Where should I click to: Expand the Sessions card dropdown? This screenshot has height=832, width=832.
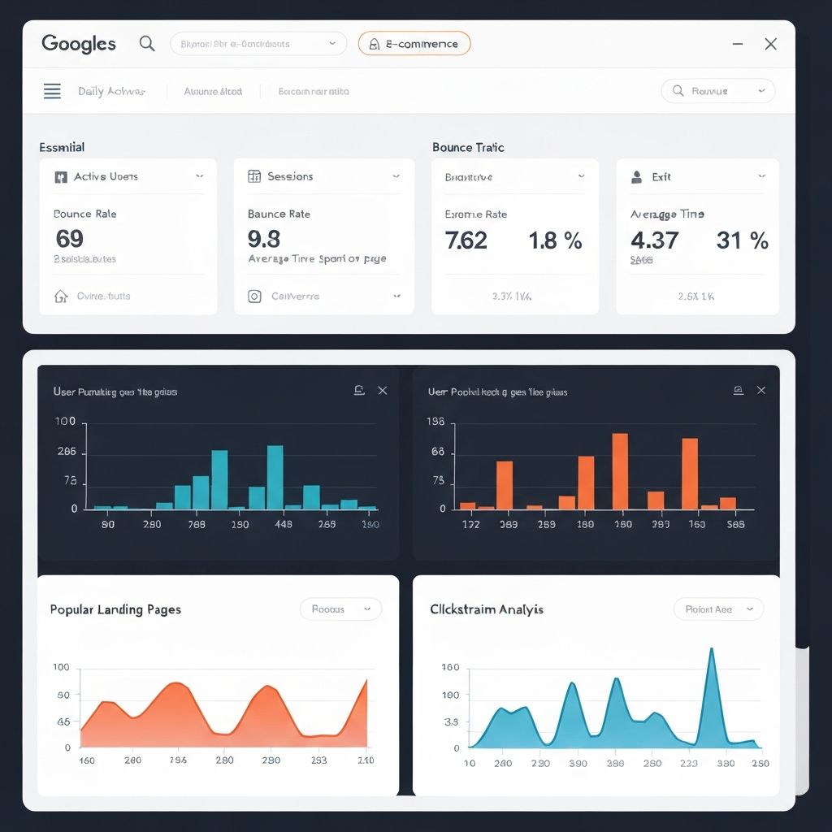pos(396,176)
